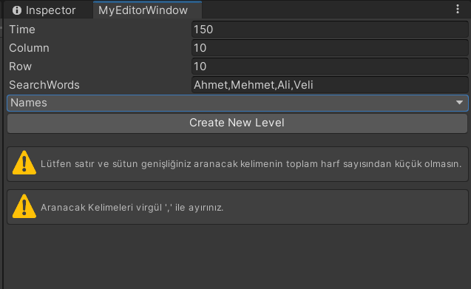Click the Lütfen satır ve sütun warning message

tap(251, 164)
